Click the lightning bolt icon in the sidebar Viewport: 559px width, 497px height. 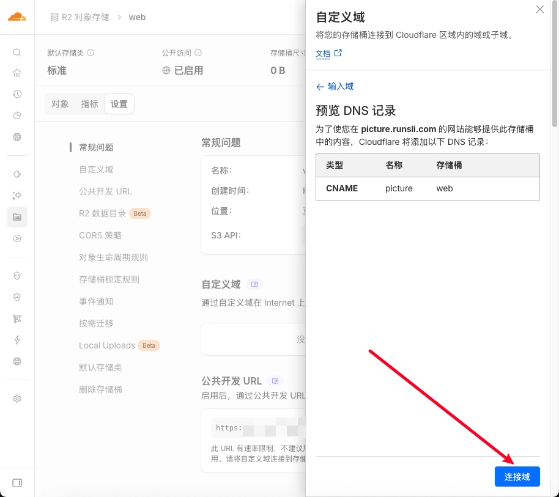tap(17, 340)
